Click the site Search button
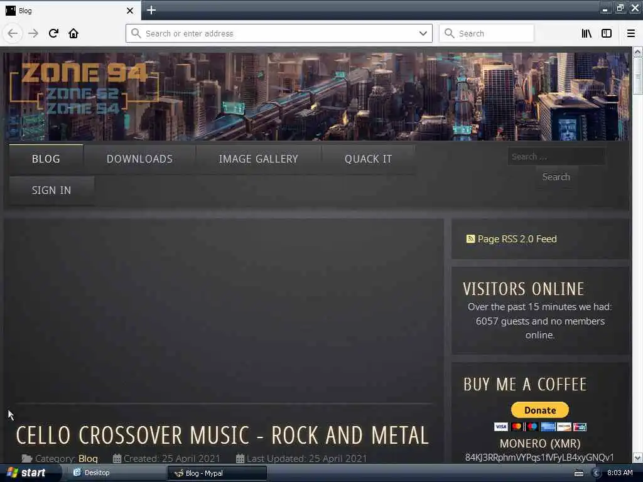Viewport: 643px width, 482px height. pyautogui.click(x=556, y=177)
